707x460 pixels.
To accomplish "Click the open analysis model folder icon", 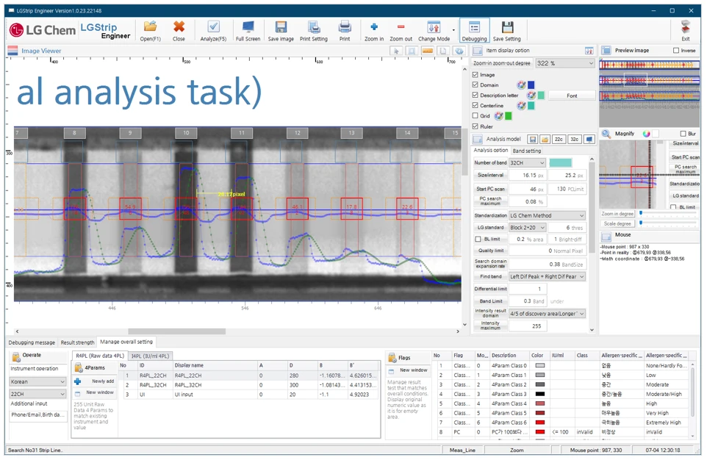I will tap(545, 140).
